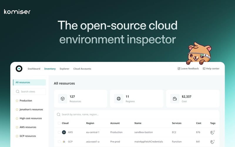235x147 pixels.
Task: Click the Search views magnifier icon
Action: (18, 91)
